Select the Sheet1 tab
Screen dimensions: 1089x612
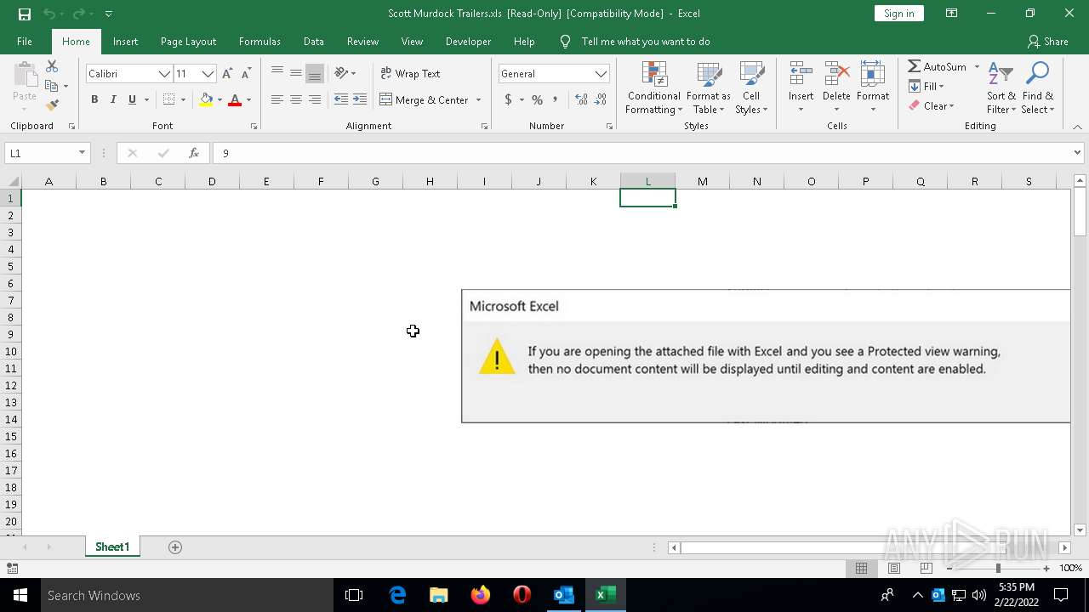tap(112, 547)
